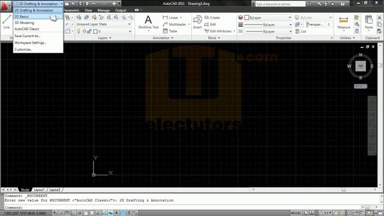Open the Measure utility
This screenshot has width=384, height=216.
(344, 23)
